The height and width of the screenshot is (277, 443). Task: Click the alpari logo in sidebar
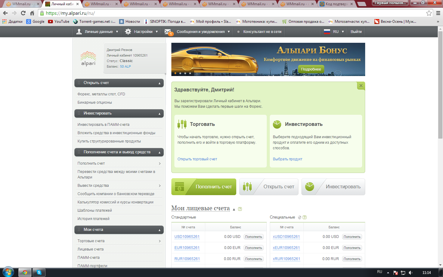88,58
